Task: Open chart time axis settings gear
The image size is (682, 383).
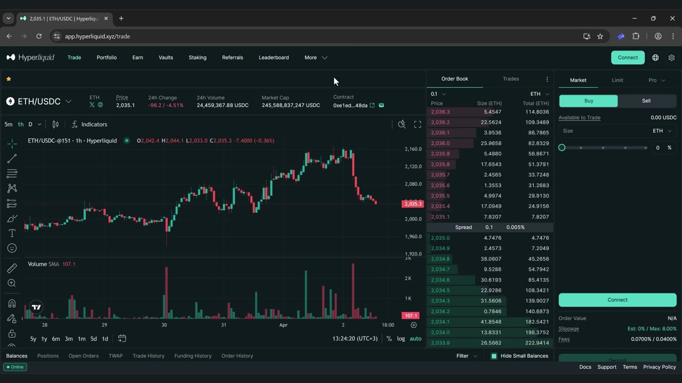Action: coord(414,324)
